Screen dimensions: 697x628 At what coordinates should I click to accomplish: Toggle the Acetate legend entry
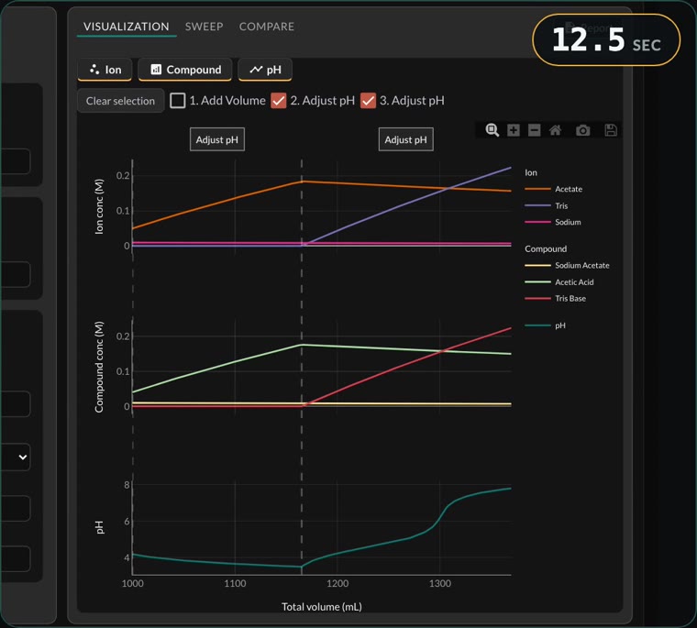point(554,190)
